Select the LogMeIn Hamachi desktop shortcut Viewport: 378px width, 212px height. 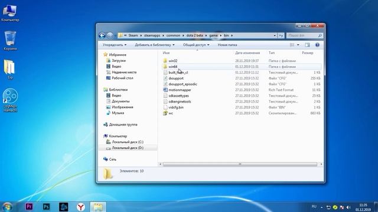pyautogui.click(x=10, y=100)
